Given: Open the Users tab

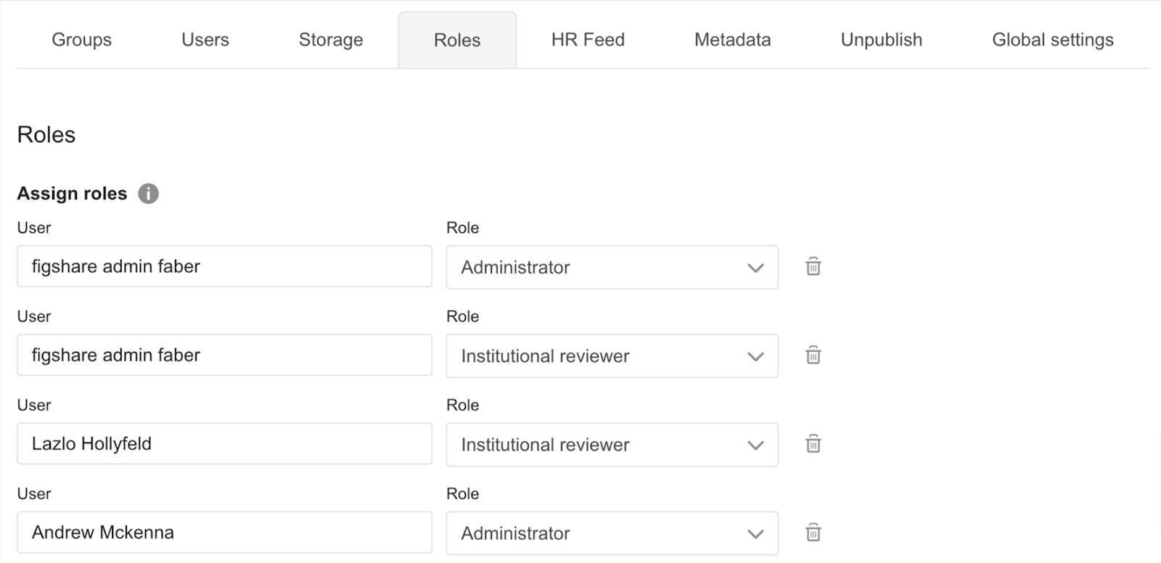Looking at the screenshot, I should pos(205,40).
